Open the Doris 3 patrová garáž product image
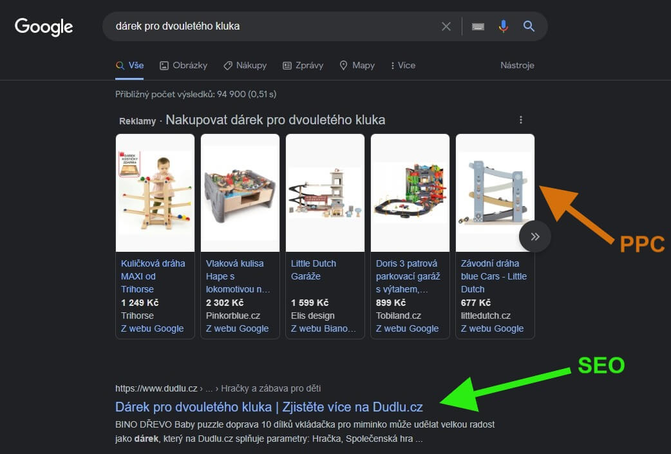This screenshot has height=454, width=671. coord(410,193)
